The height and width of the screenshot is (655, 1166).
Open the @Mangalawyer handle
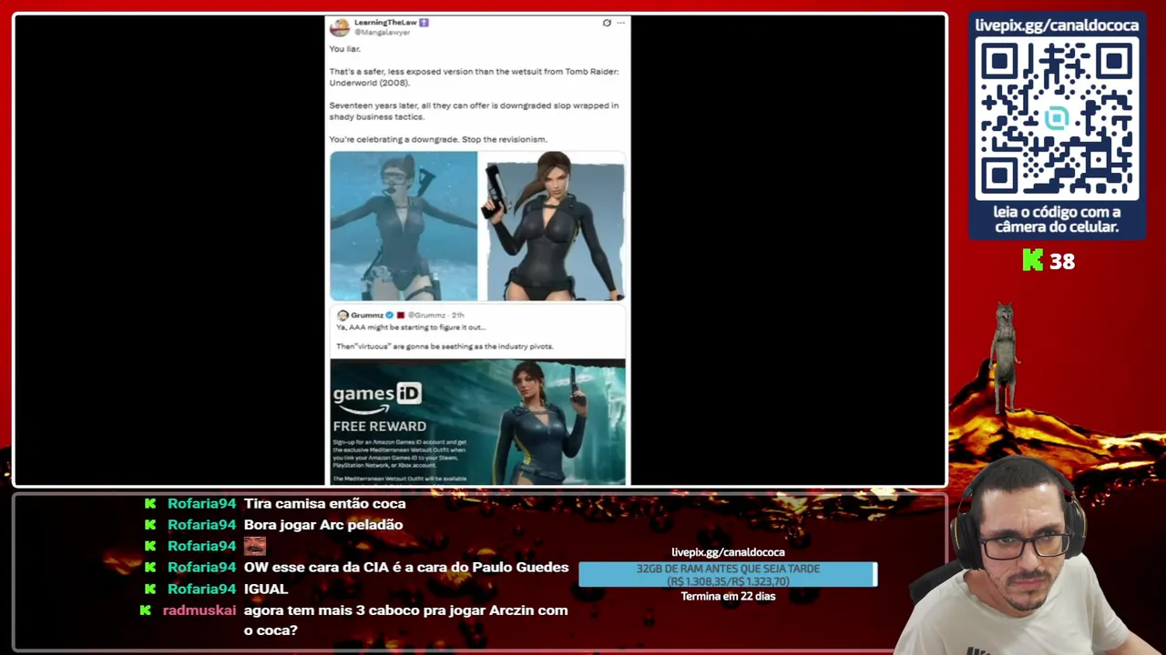click(x=383, y=33)
